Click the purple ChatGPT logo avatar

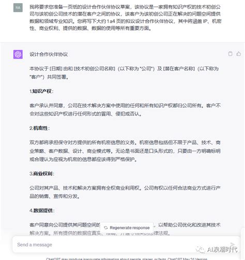(18, 54)
